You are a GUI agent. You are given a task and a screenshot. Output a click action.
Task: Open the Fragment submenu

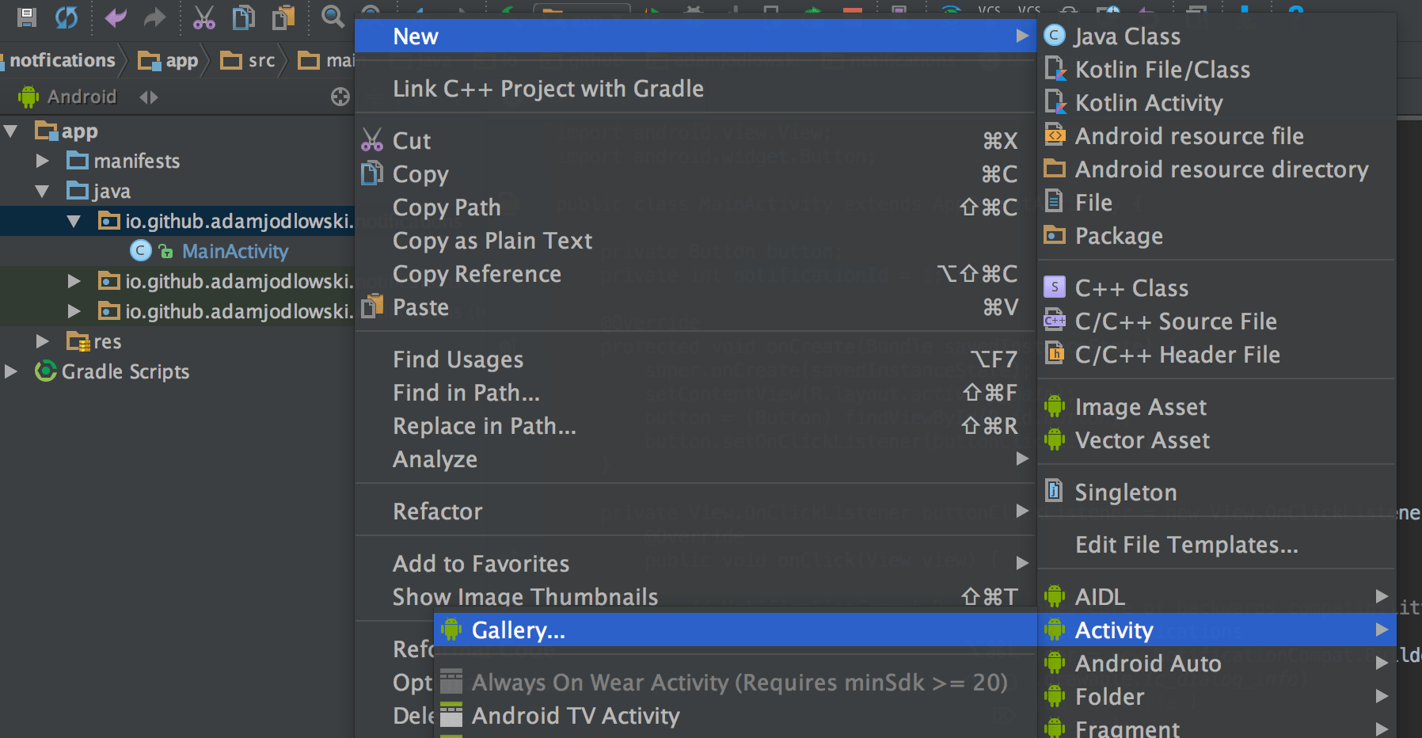tap(1216, 727)
